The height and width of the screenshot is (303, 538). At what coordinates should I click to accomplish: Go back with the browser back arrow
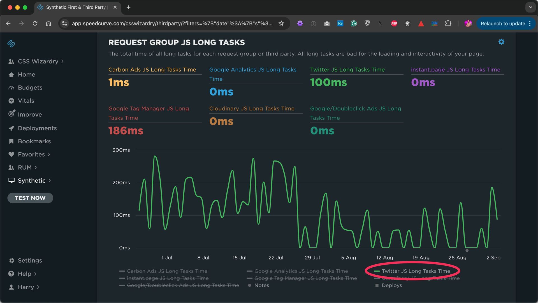tap(8, 24)
